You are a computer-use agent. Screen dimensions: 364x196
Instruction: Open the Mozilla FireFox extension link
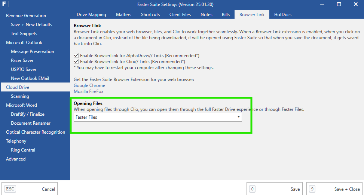pos(88,91)
